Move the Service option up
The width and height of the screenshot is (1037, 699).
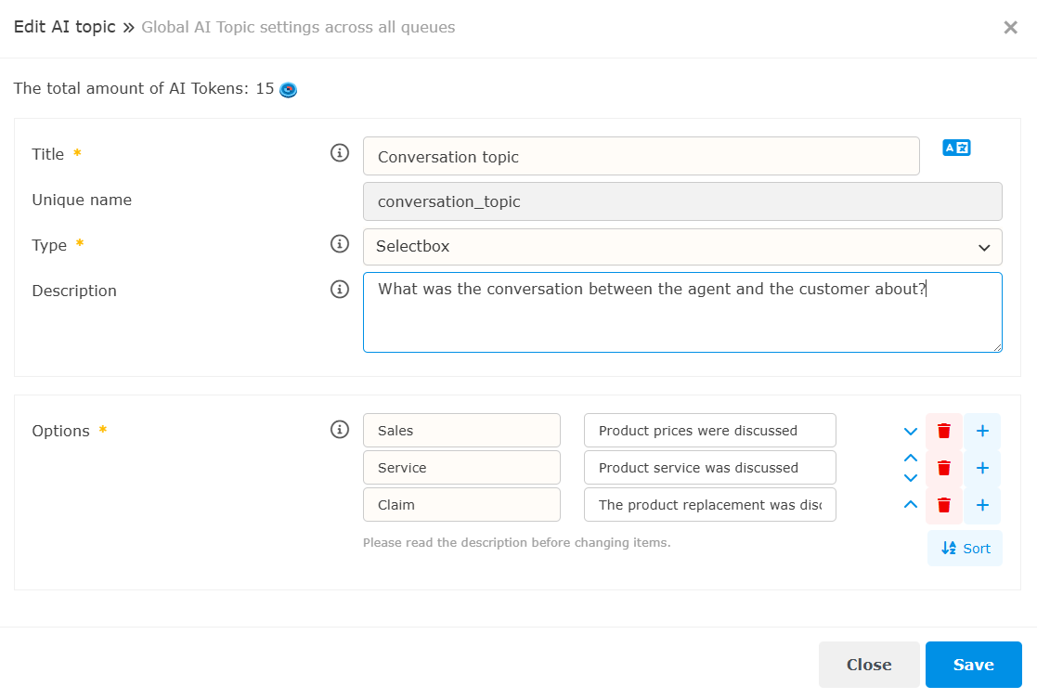[x=911, y=459]
